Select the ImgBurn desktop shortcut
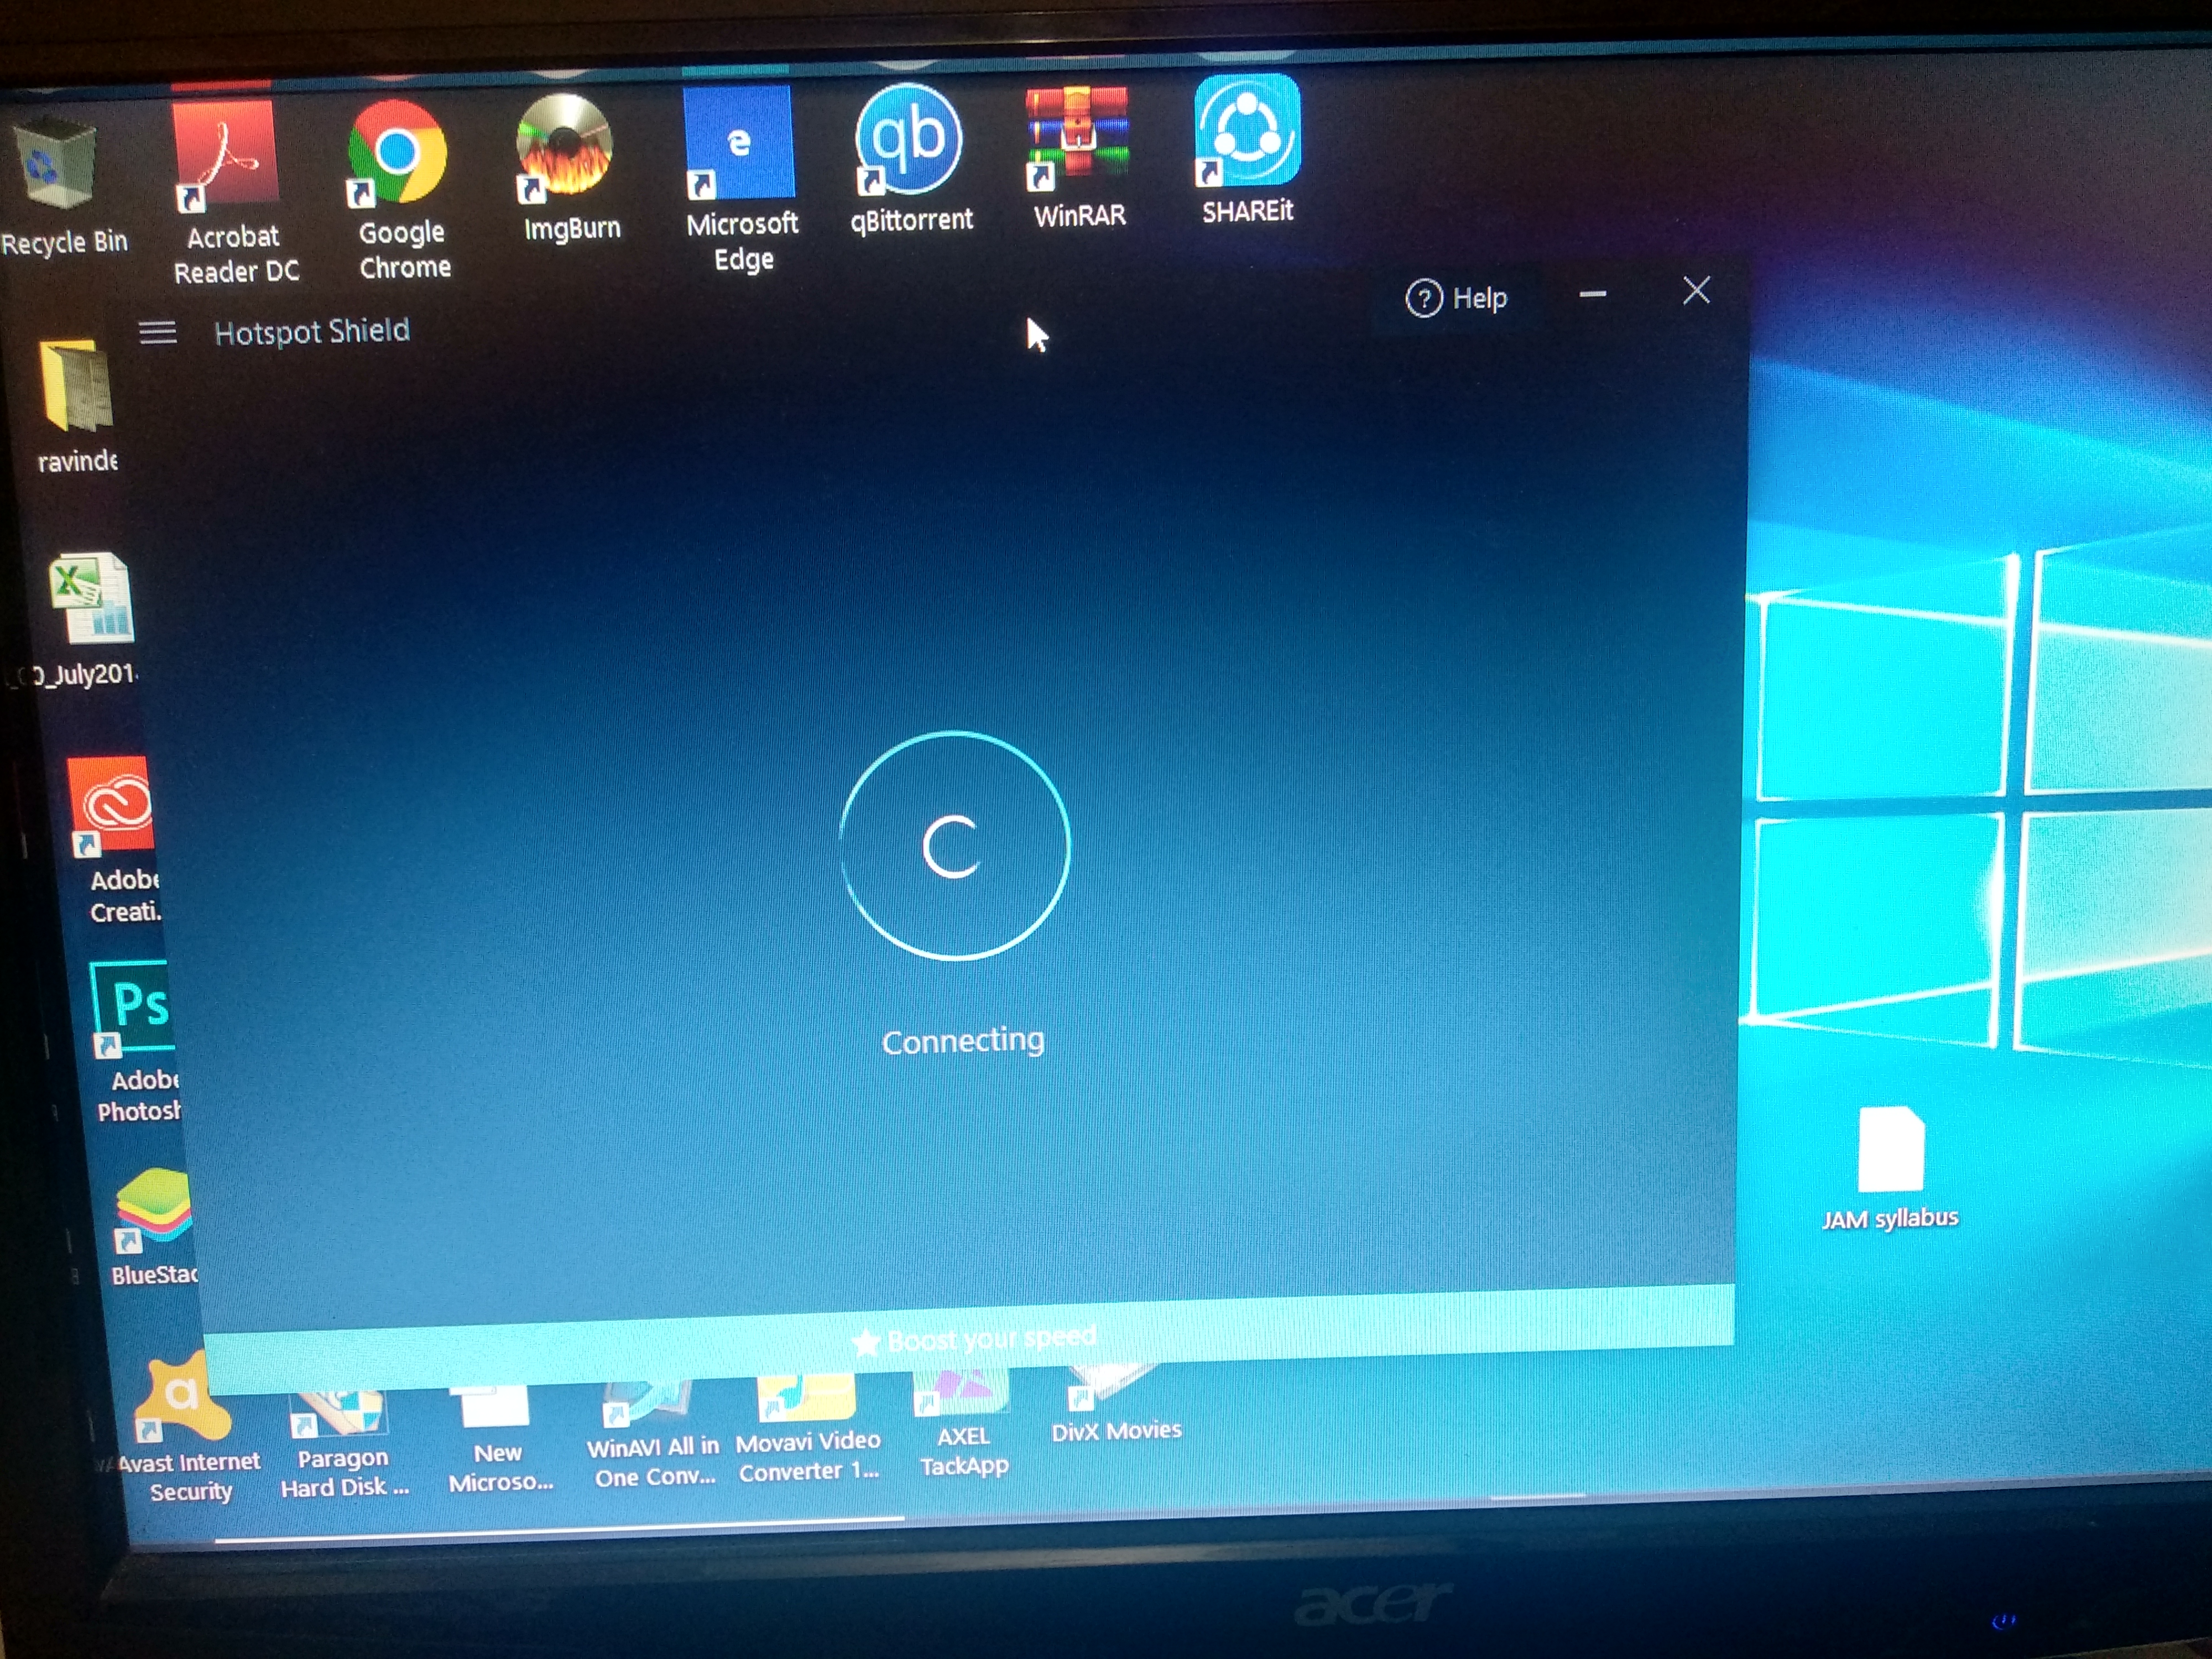The height and width of the screenshot is (1659, 2212). [569, 168]
